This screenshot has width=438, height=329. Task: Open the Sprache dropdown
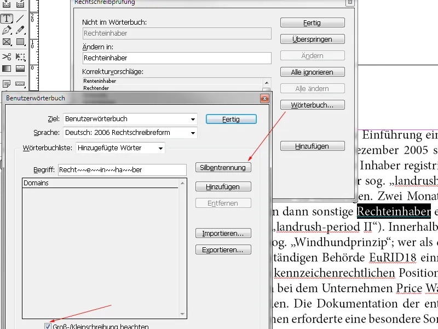[130, 133]
